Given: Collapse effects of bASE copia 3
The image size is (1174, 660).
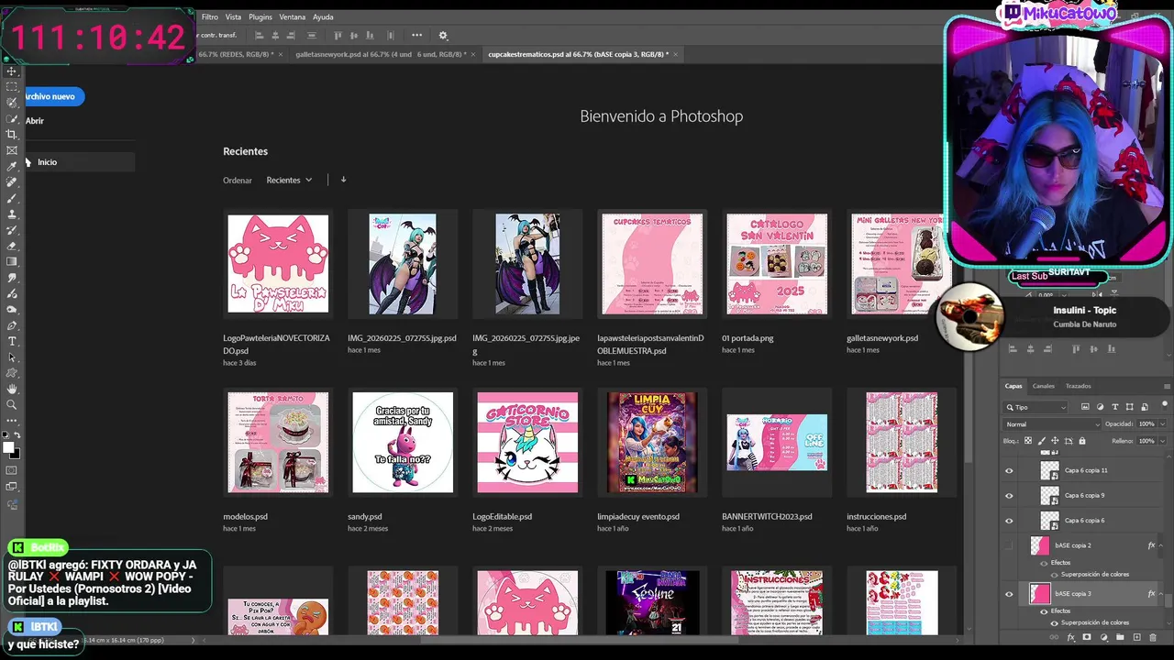Looking at the screenshot, I should pyautogui.click(x=1160, y=594).
